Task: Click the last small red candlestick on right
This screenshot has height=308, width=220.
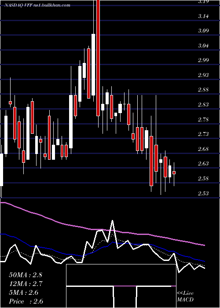Action: click(x=174, y=172)
